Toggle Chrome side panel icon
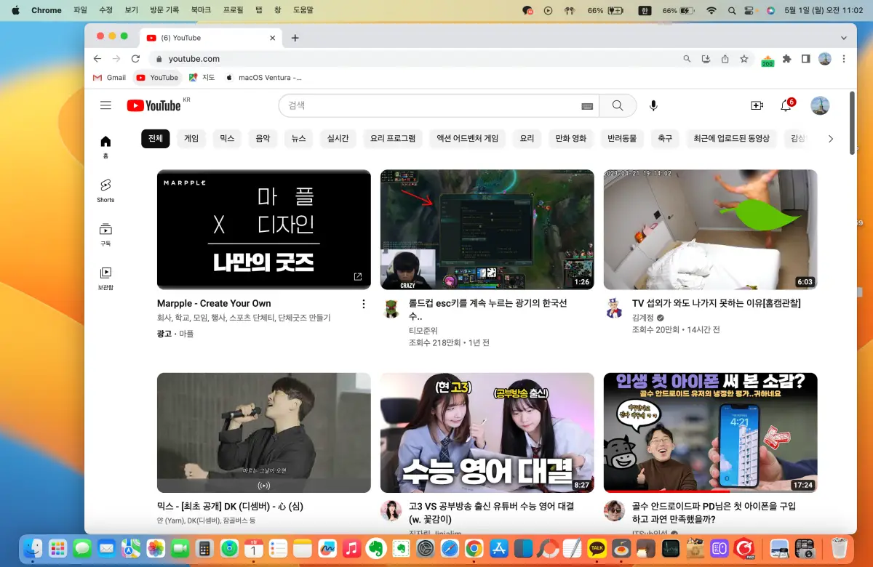The image size is (873, 567). [x=805, y=59]
